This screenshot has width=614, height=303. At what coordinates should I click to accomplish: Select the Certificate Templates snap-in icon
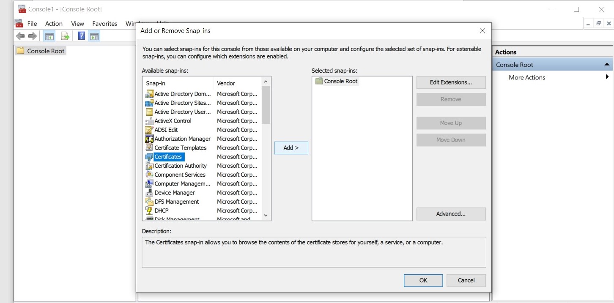tap(149, 147)
